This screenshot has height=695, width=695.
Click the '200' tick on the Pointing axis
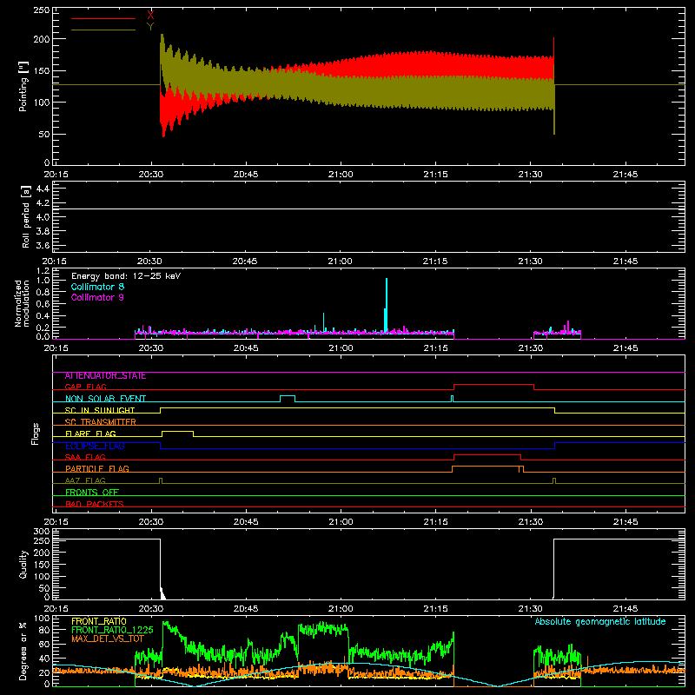coord(43,39)
